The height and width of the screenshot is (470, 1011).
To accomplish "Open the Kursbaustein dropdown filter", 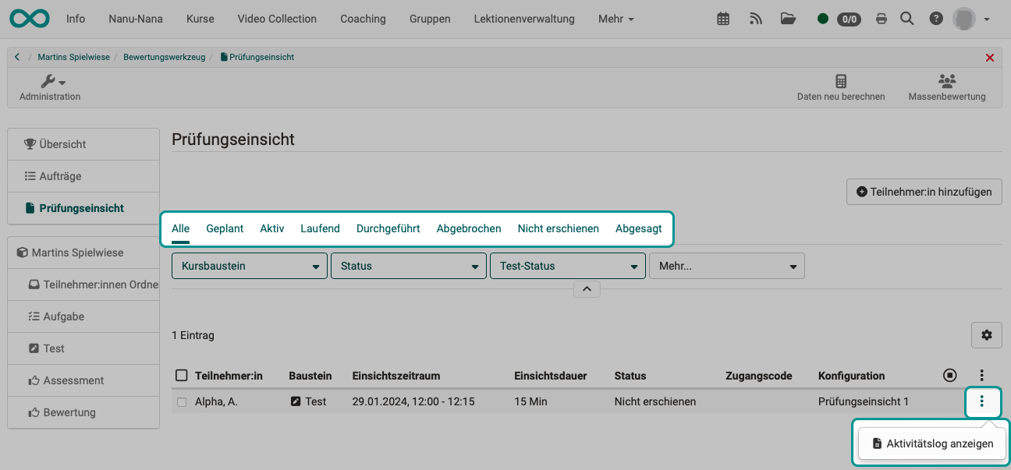I will click(249, 265).
